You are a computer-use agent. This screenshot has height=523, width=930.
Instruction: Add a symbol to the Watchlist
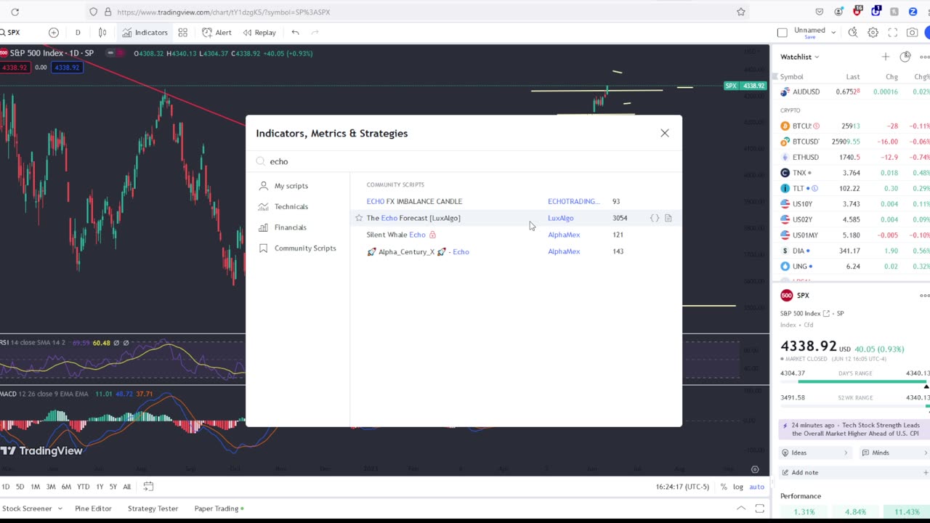(885, 57)
